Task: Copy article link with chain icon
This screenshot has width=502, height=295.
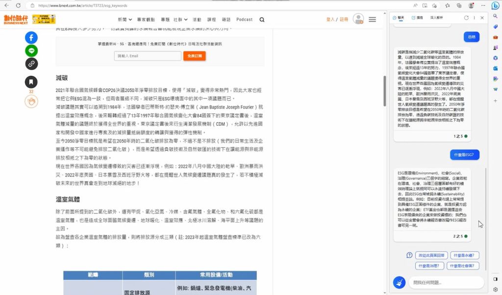Action: pos(31,63)
